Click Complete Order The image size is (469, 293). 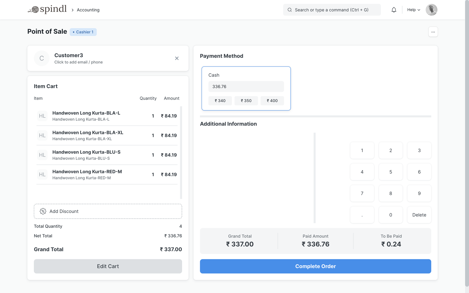click(x=315, y=266)
